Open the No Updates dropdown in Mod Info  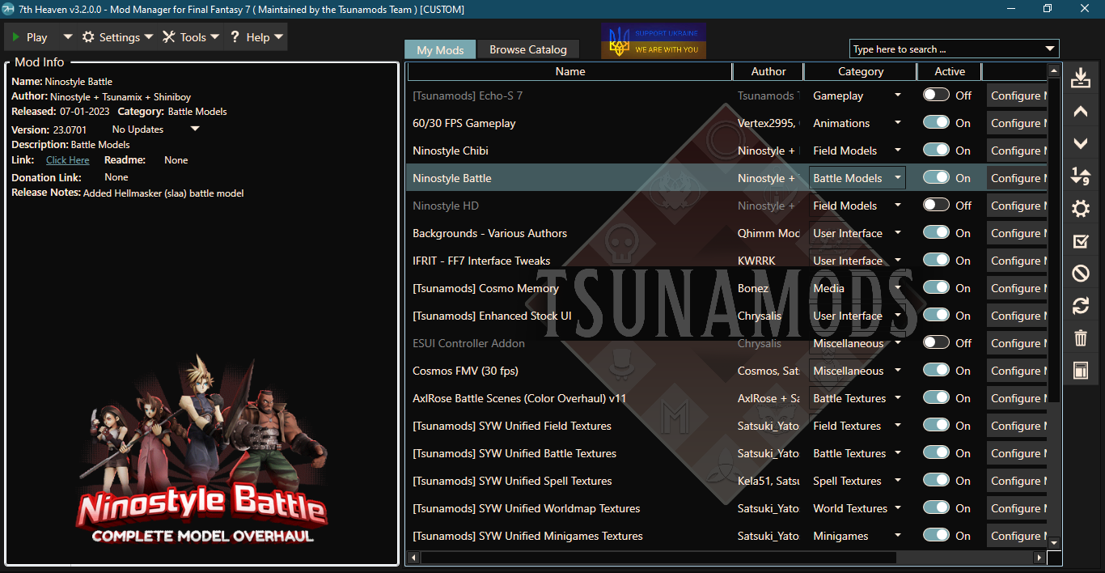(x=195, y=129)
